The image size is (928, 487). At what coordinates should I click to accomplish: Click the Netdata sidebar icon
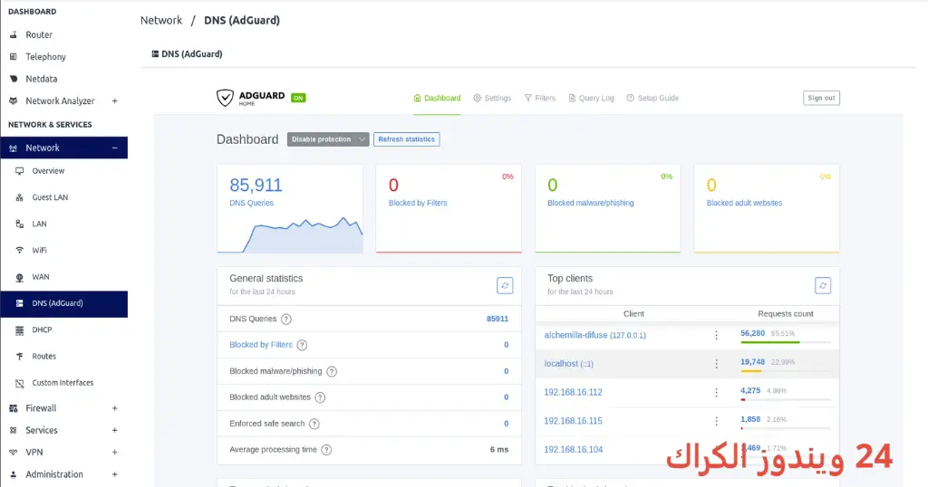[x=13, y=79]
